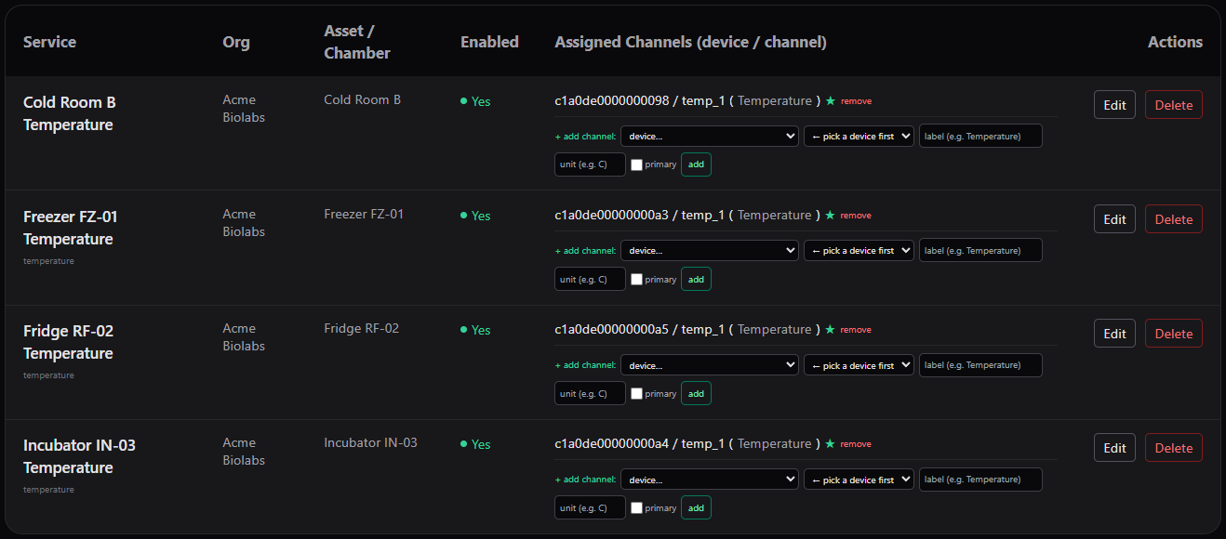Click the Delete button for Incubator IN-03
The width and height of the screenshot is (1226, 539).
pyautogui.click(x=1173, y=448)
